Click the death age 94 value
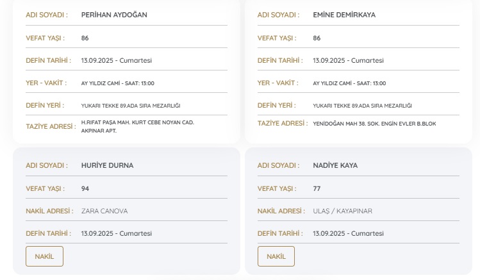480x280 pixels. click(85, 188)
